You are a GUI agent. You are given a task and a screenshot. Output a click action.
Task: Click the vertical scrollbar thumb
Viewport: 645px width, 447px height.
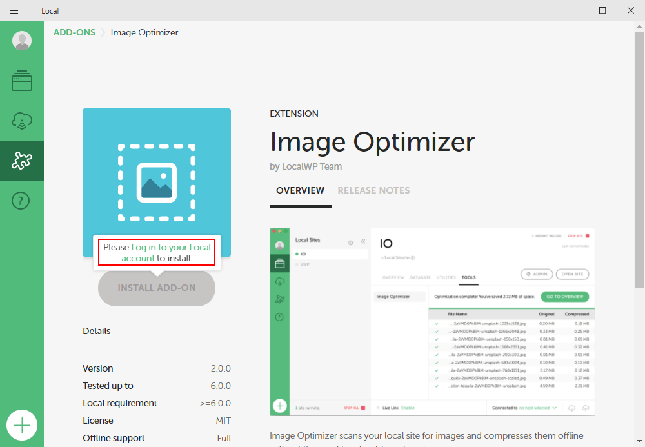click(x=639, y=161)
